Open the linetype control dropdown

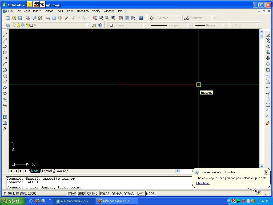pyautogui.click(x=190, y=25)
